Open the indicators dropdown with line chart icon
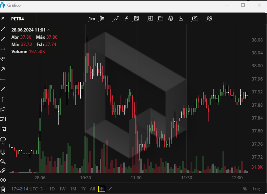This screenshot has width=267, height=194. [x=116, y=18]
